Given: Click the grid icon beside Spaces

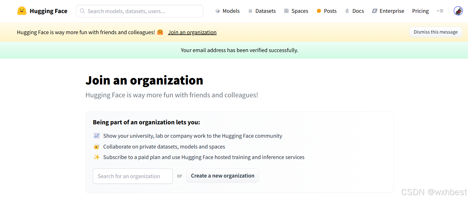Looking at the screenshot, I should (286, 11).
